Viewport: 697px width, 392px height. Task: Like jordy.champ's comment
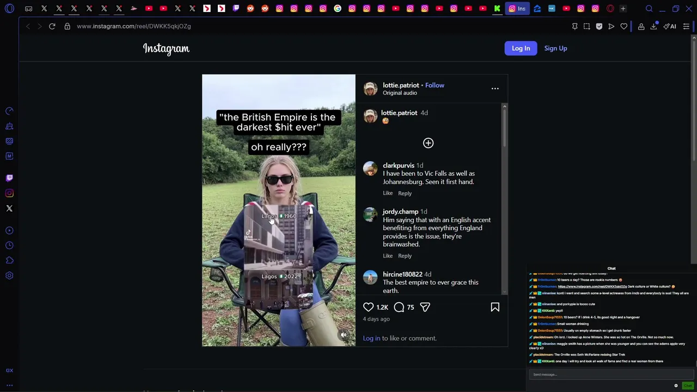[x=388, y=256]
